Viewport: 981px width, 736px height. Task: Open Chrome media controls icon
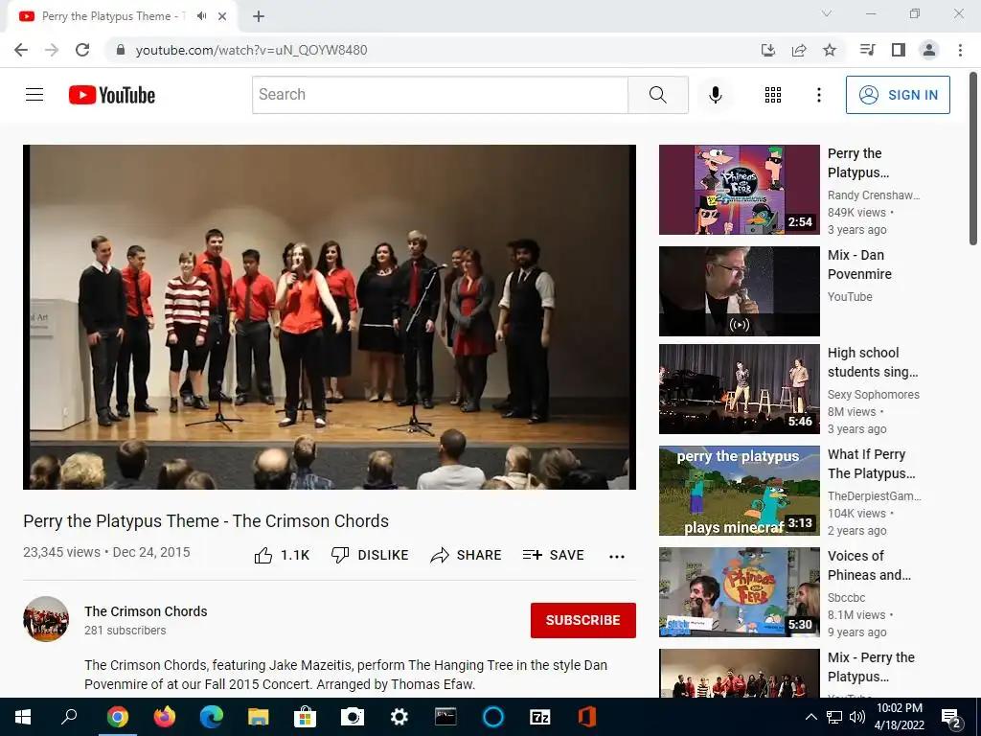(x=867, y=50)
